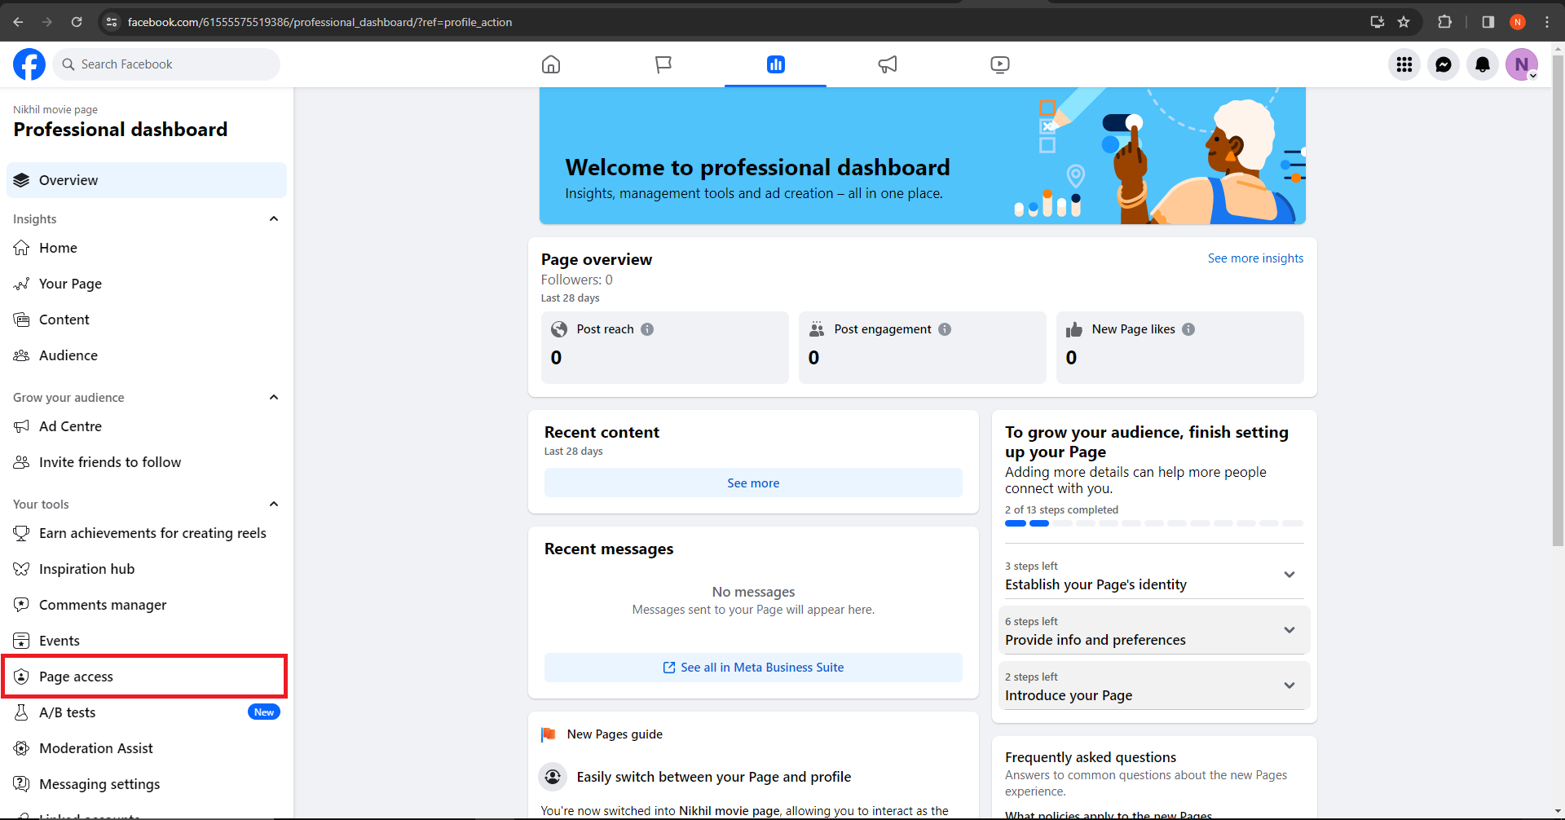Open the Ad Centre megaphone icon in top navigation

pyautogui.click(x=888, y=64)
